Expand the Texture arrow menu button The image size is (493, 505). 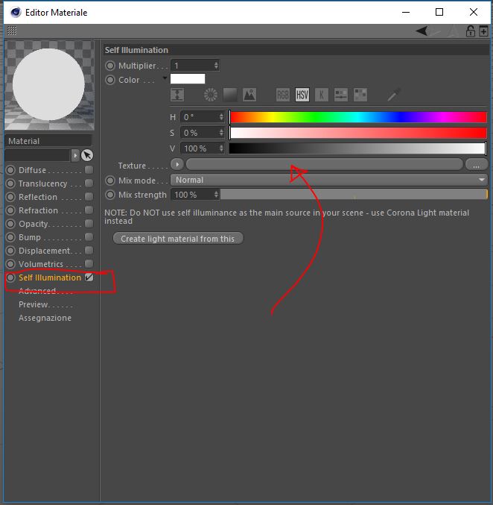coord(177,165)
